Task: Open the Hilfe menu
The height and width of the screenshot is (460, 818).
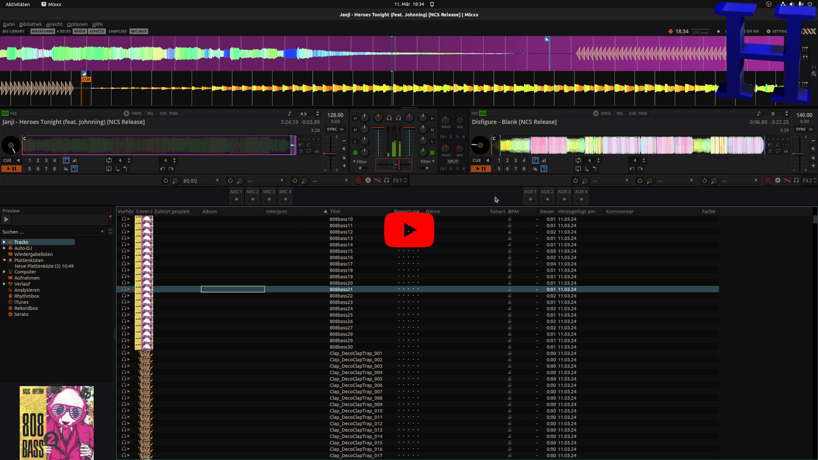Action: (x=98, y=24)
